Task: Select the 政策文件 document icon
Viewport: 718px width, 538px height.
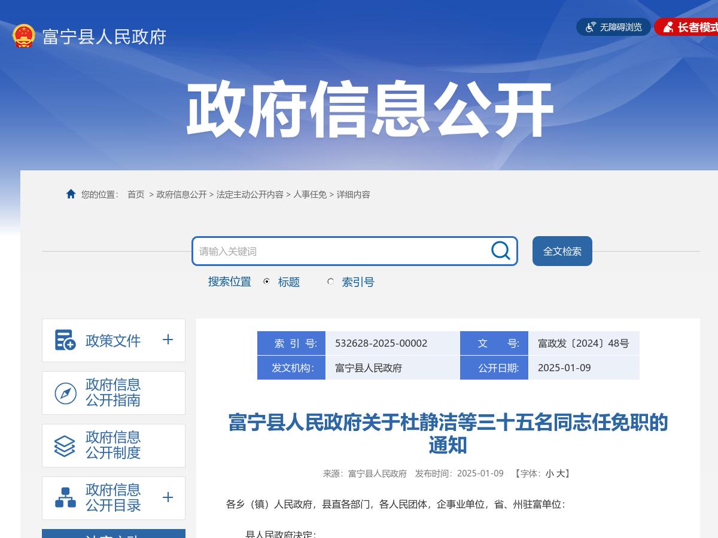Action: pos(64,340)
